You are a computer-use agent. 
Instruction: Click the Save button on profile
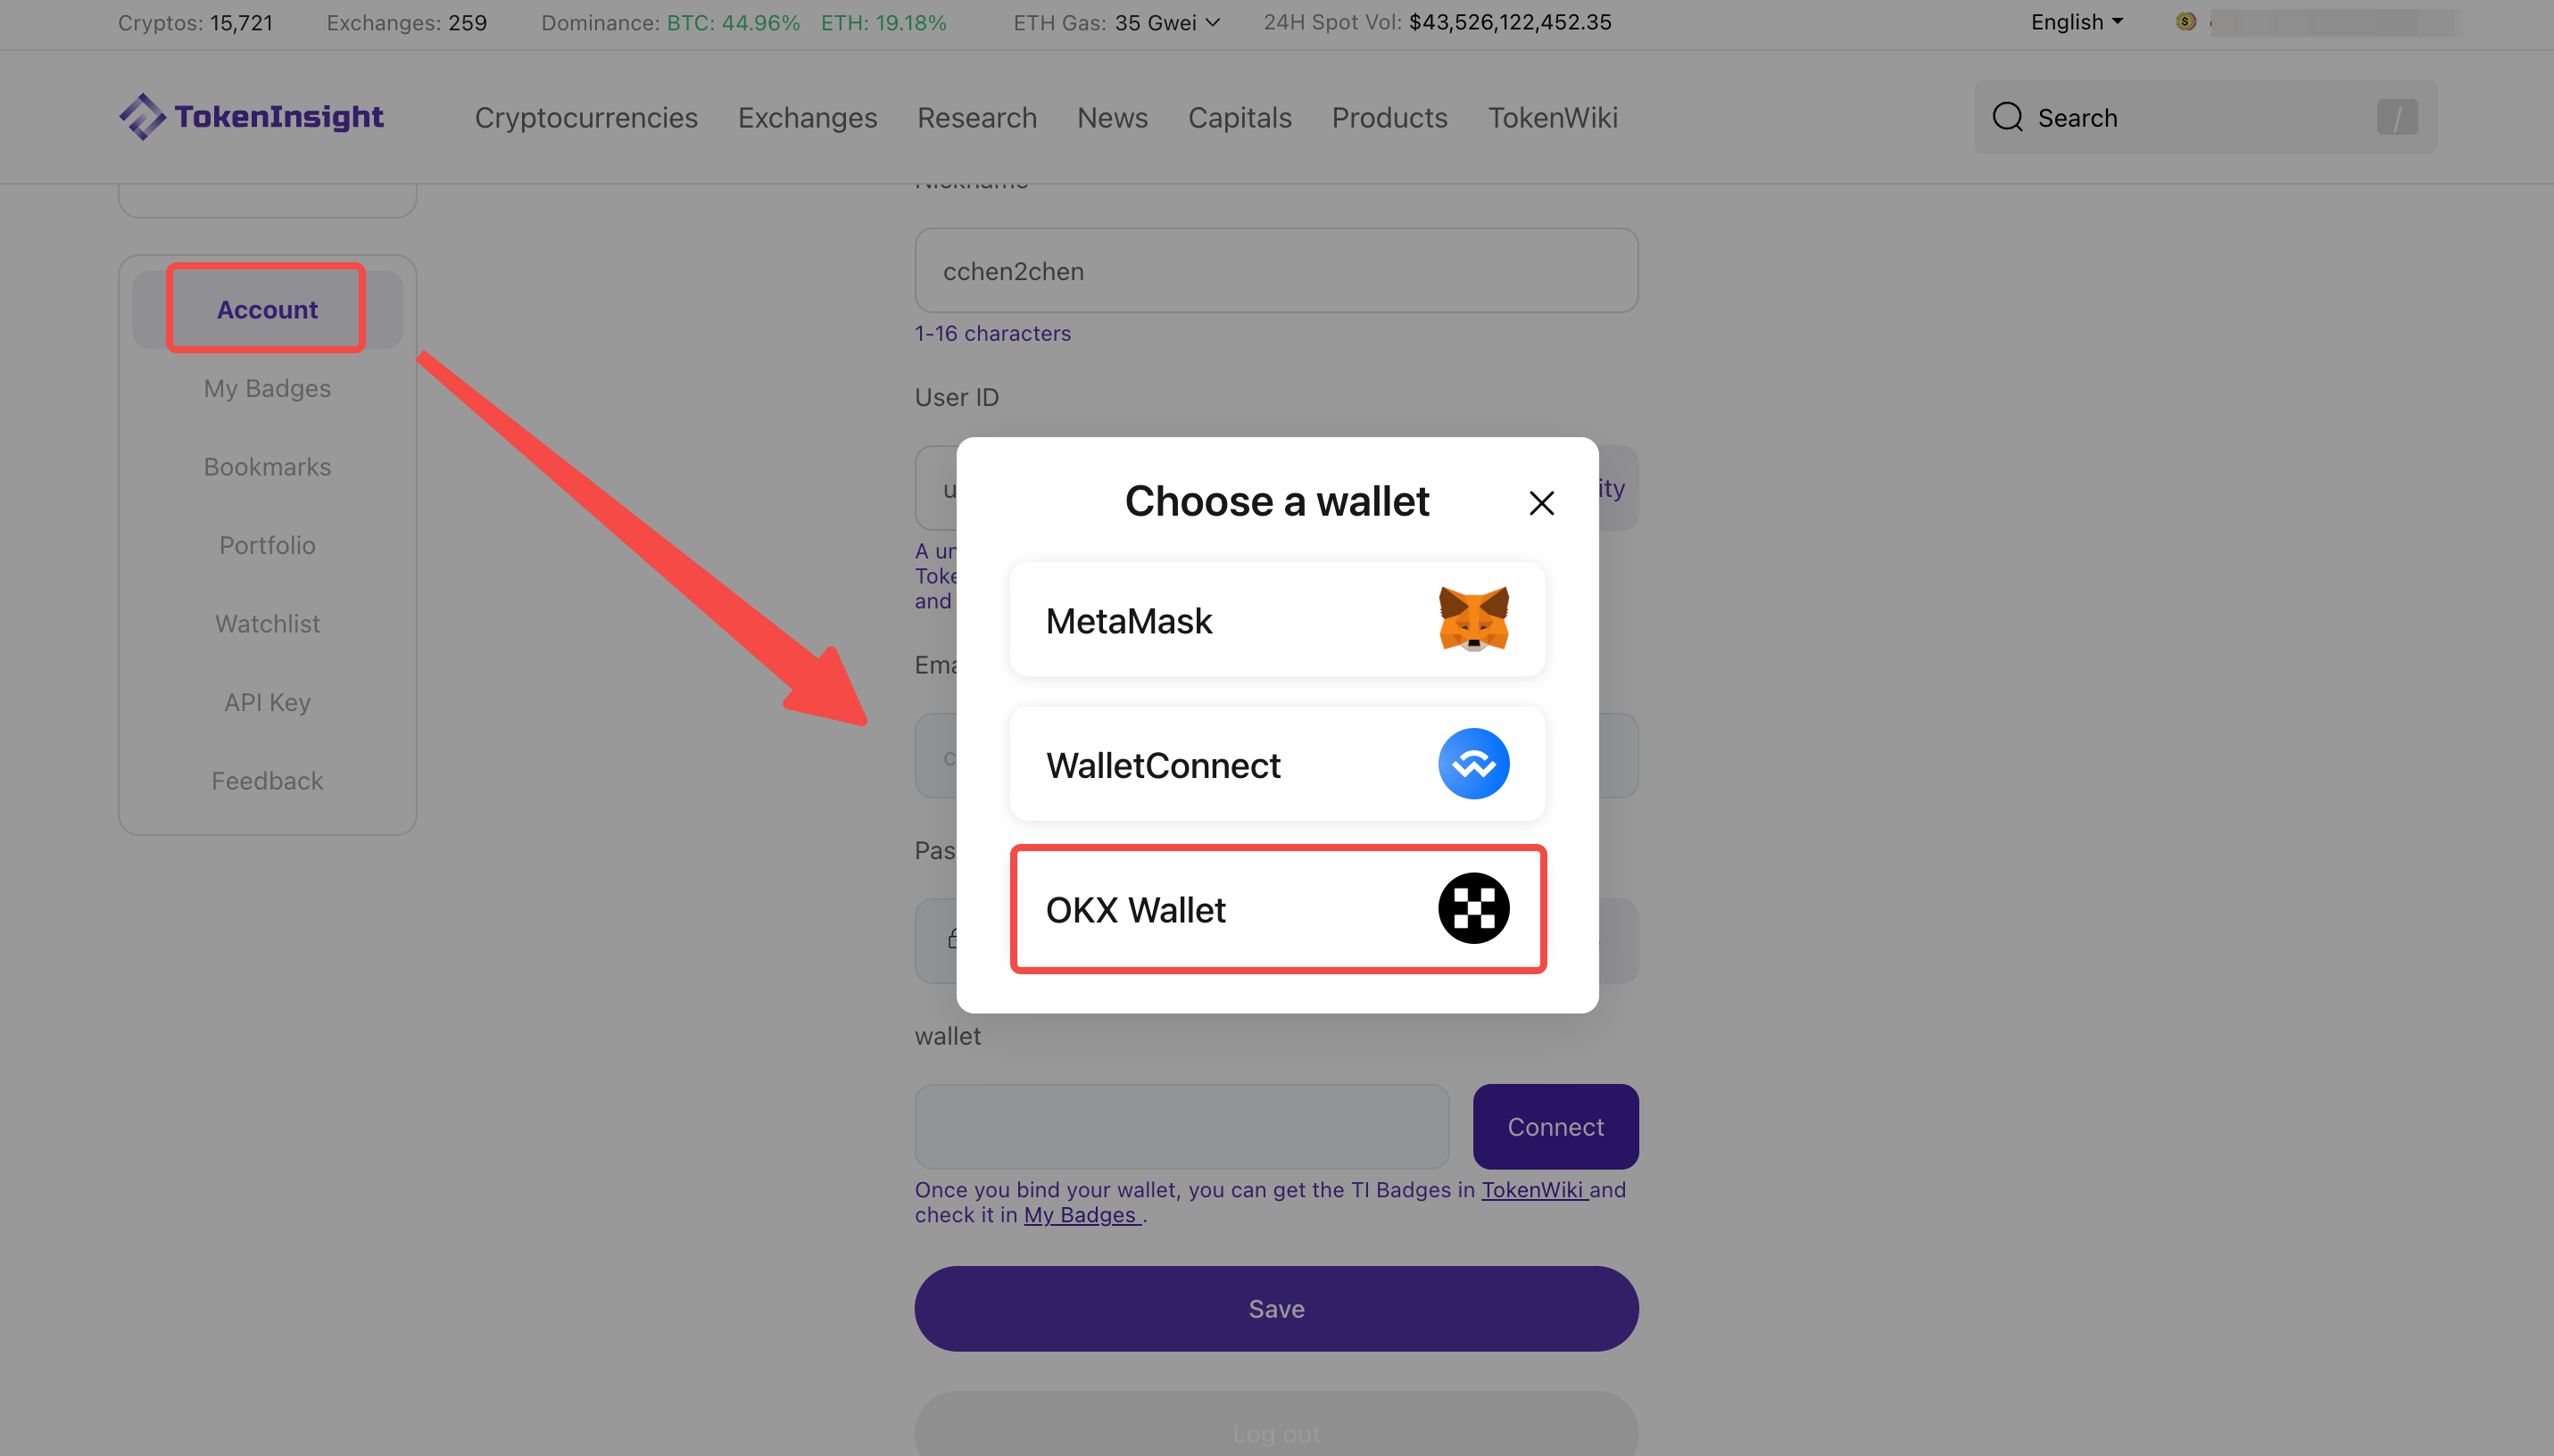(1275, 1309)
